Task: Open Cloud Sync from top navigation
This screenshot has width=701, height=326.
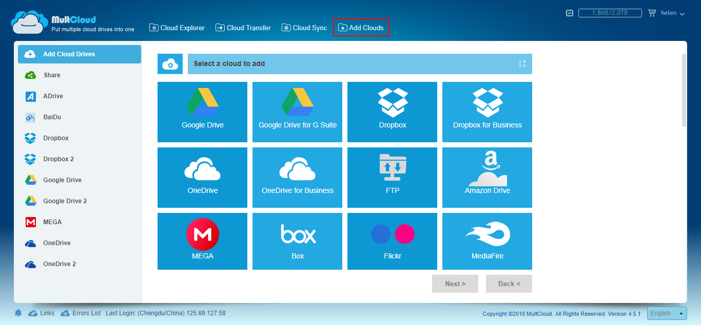Action: click(304, 28)
